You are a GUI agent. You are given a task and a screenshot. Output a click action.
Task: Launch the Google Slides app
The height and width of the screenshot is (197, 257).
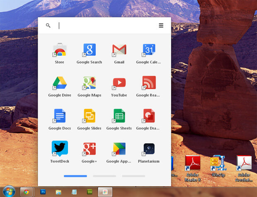[89, 116]
